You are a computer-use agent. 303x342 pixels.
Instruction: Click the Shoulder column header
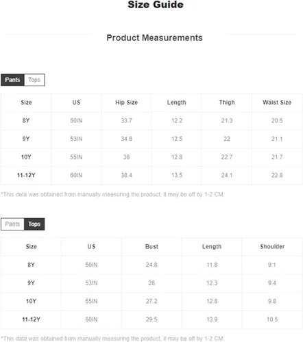[272, 246]
